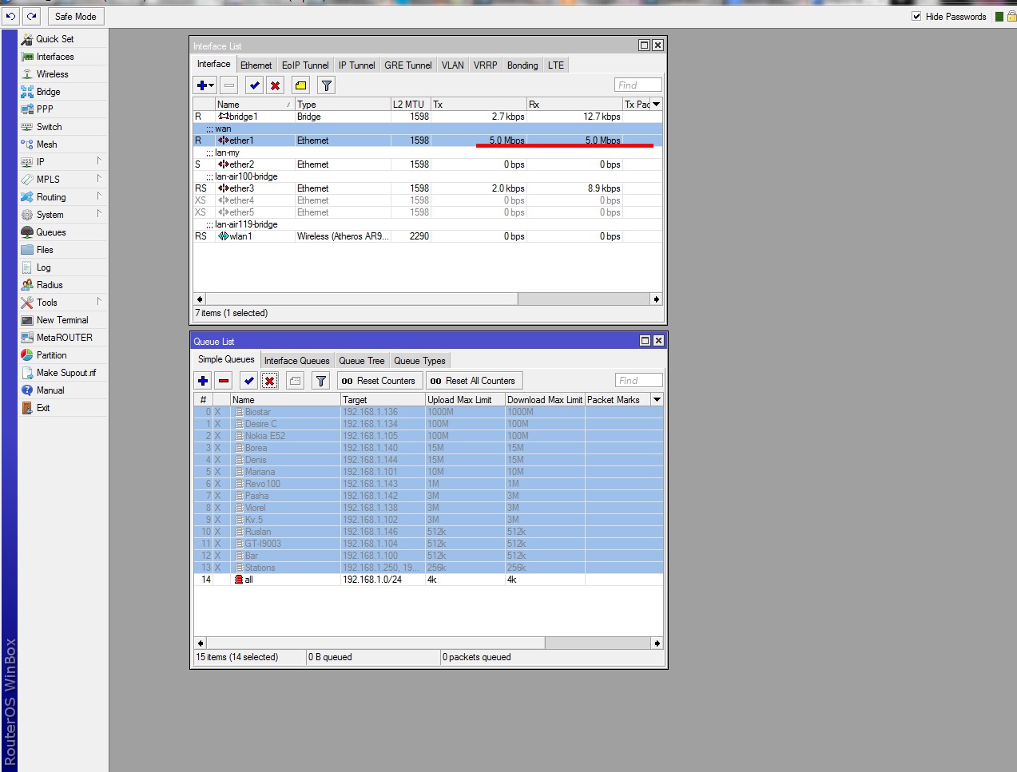Open Quick Set in sidebar
Screen dimensions: 1017x772
(x=63, y=39)
